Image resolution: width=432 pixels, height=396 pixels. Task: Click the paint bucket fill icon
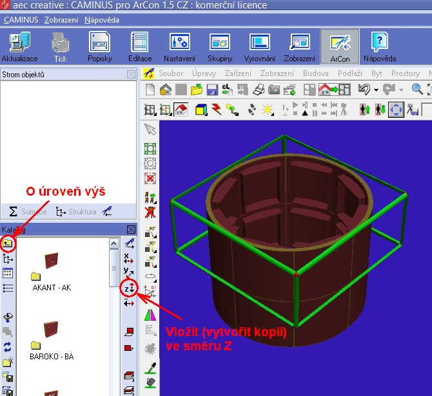(x=151, y=382)
